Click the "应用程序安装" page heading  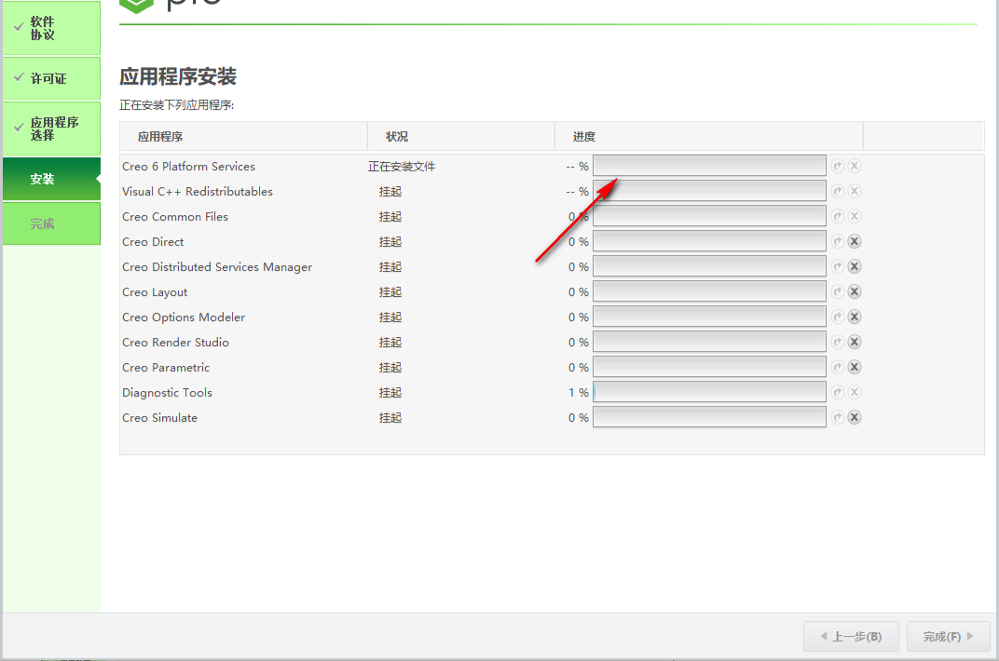click(178, 76)
